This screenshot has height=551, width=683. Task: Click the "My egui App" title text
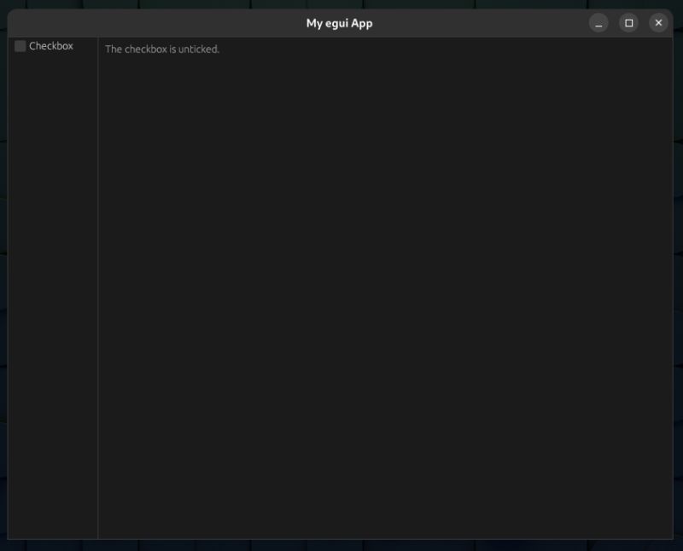340,23
